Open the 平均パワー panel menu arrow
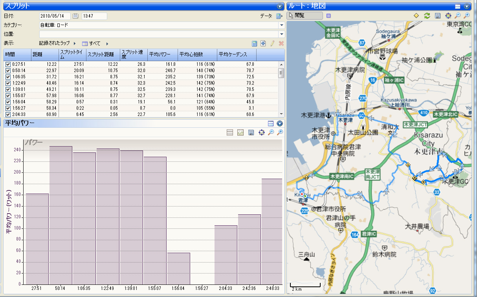The width and height of the screenshot is (477, 297). (x=280, y=123)
